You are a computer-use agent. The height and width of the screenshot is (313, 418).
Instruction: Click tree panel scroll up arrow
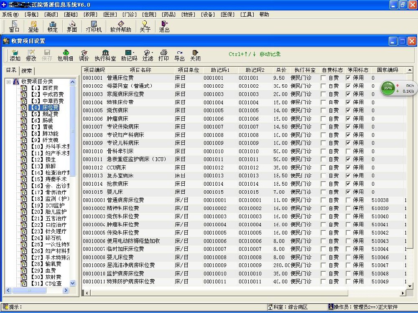[72, 82]
